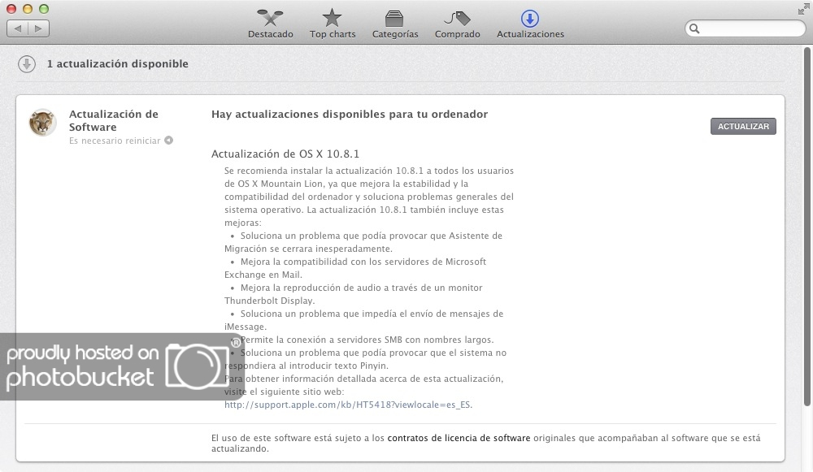
Task: Open the Destacado featured section icon
Action: pyautogui.click(x=270, y=18)
